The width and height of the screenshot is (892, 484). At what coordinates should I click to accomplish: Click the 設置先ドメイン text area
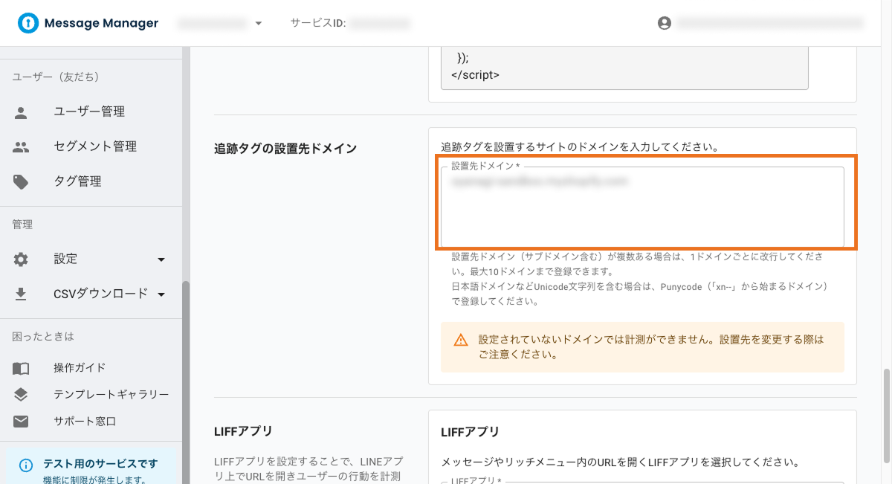(x=642, y=206)
